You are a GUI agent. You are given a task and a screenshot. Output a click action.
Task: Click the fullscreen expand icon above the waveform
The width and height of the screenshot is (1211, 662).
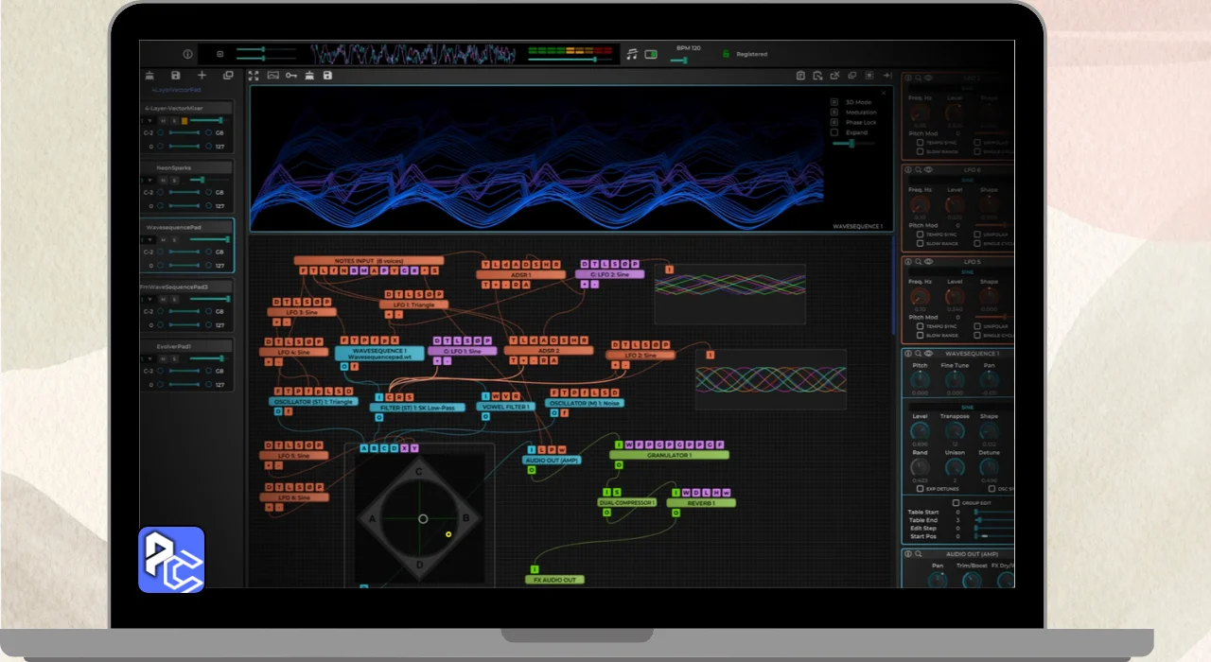pos(254,76)
